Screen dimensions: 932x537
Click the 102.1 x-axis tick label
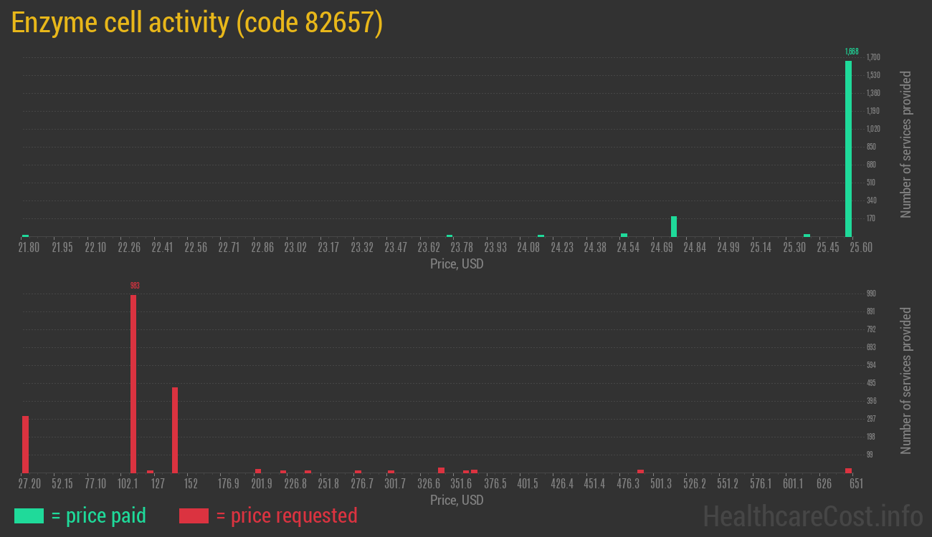pyautogui.click(x=128, y=484)
